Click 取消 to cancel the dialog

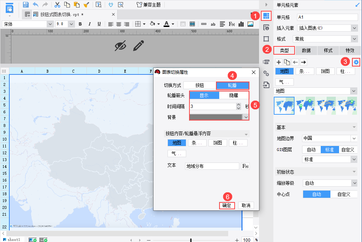(246, 205)
